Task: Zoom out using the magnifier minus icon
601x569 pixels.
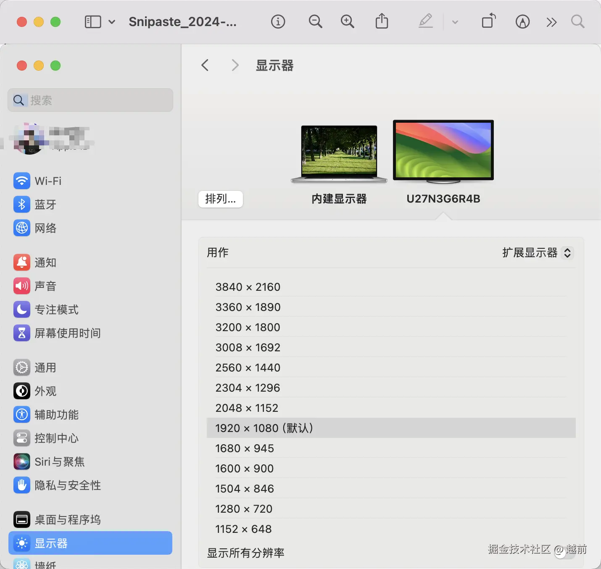Action: click(315, 21)
